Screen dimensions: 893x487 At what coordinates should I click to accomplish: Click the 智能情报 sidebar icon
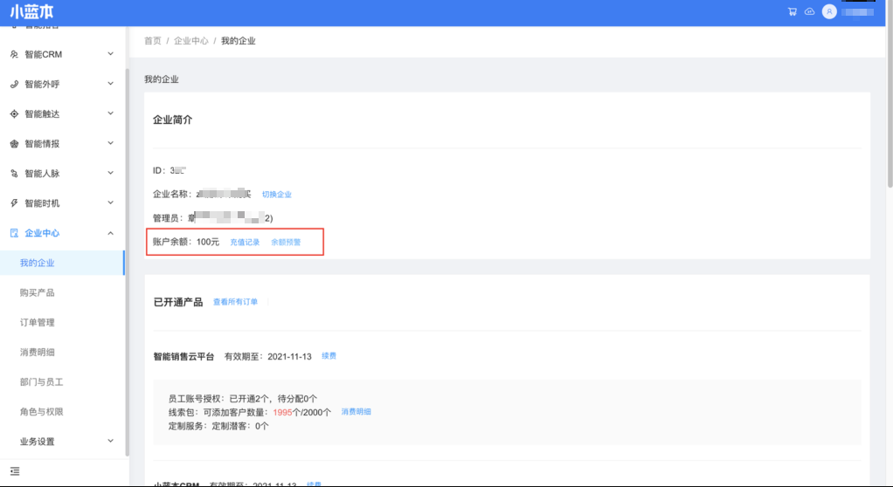14,144
